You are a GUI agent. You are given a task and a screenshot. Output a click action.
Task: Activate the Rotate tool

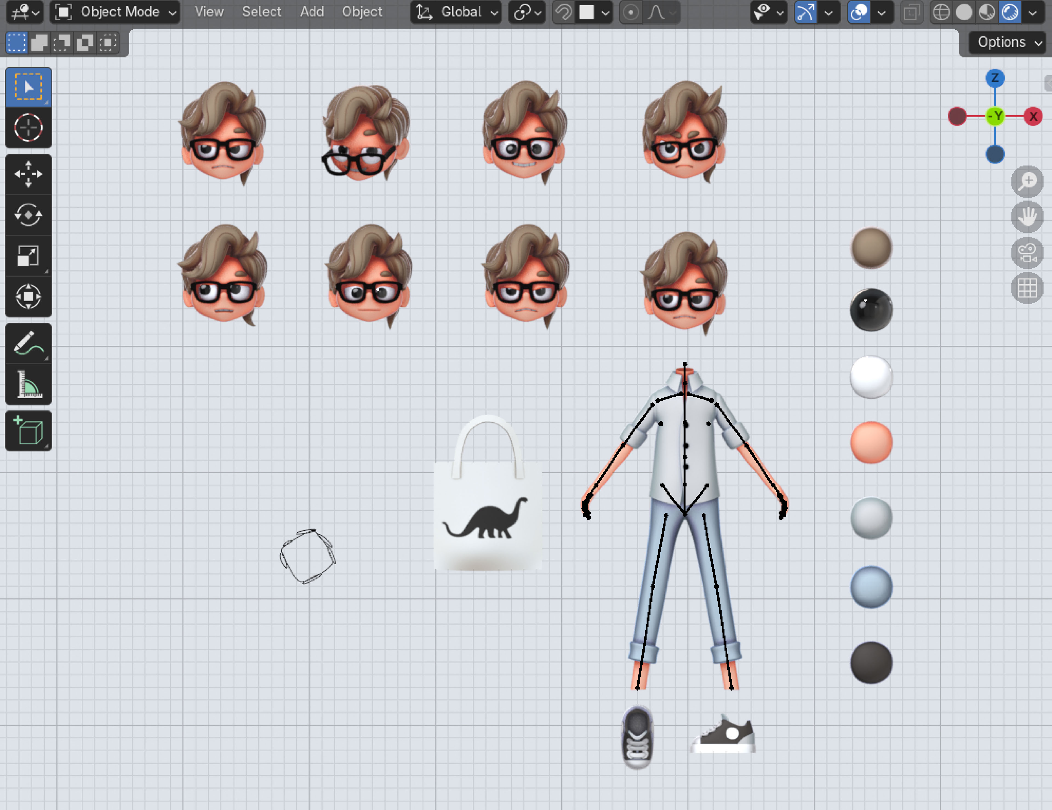[x=28, y=215]
